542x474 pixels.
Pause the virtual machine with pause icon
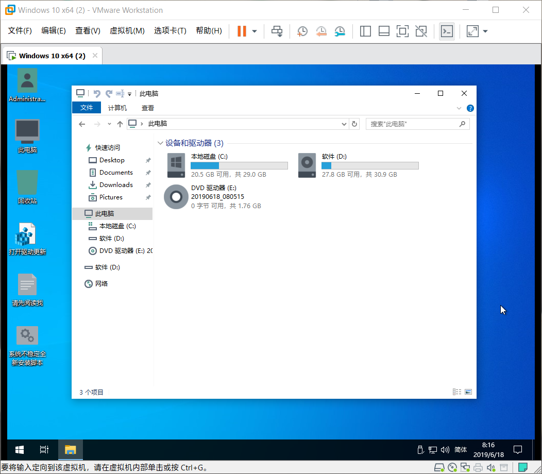pos(242,31)
